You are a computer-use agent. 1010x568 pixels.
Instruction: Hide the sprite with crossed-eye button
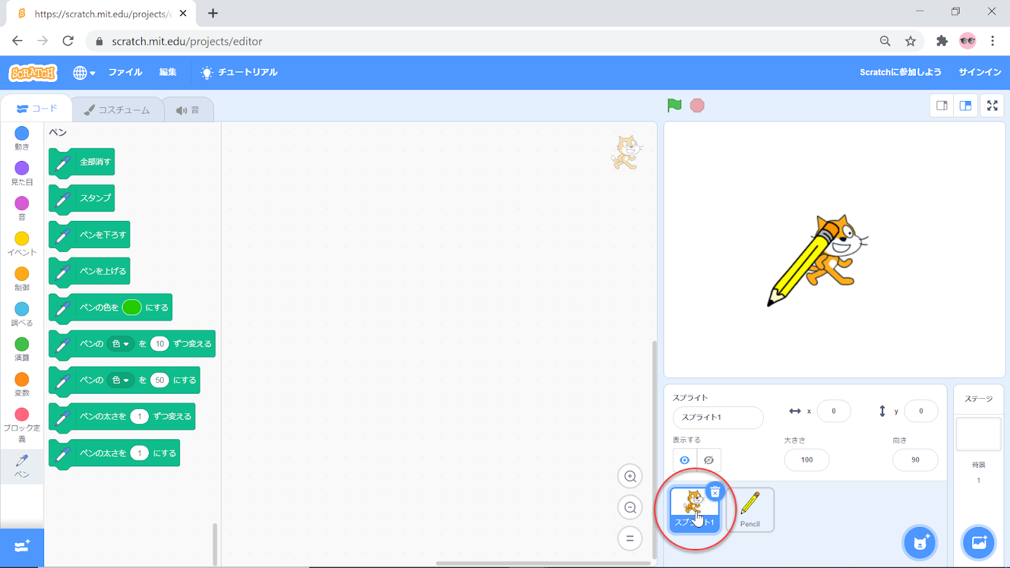click(x=709, y=460)
